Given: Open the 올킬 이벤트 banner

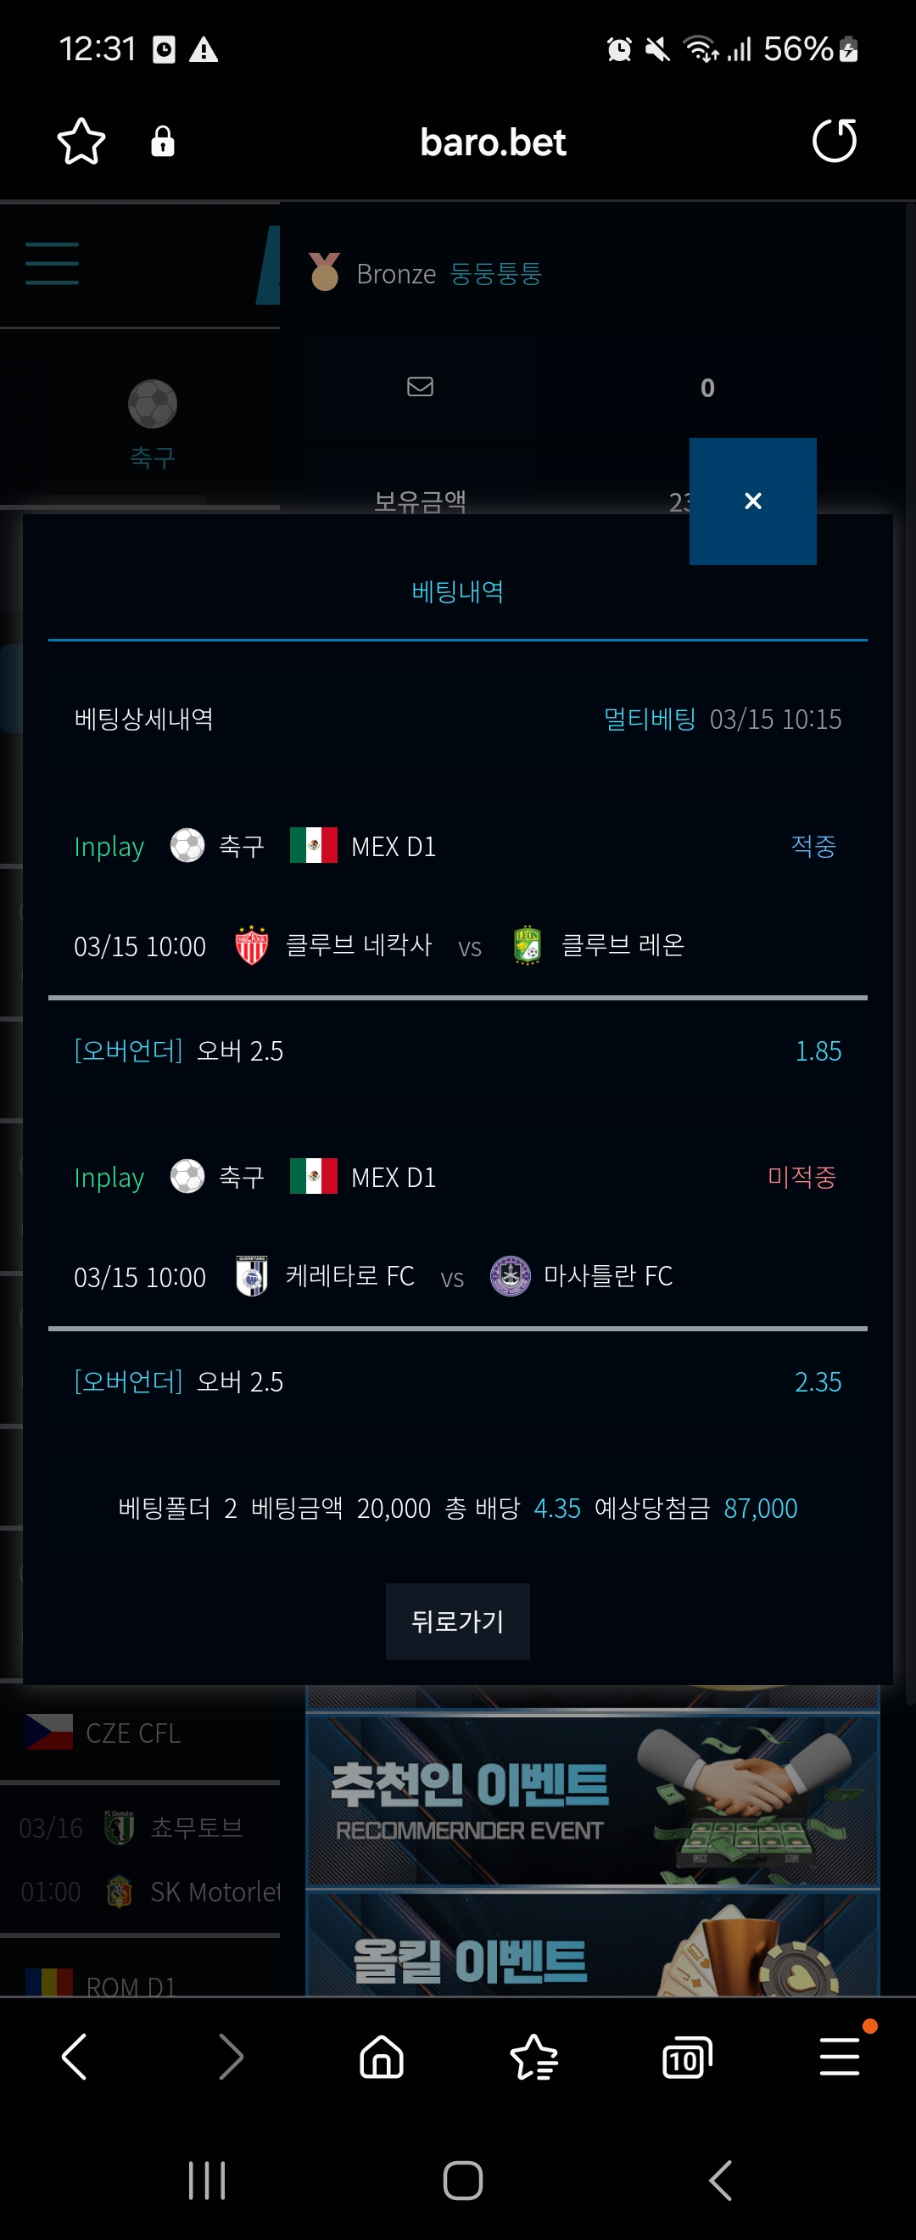Looking at the screenshot, I should (593, 1944).
